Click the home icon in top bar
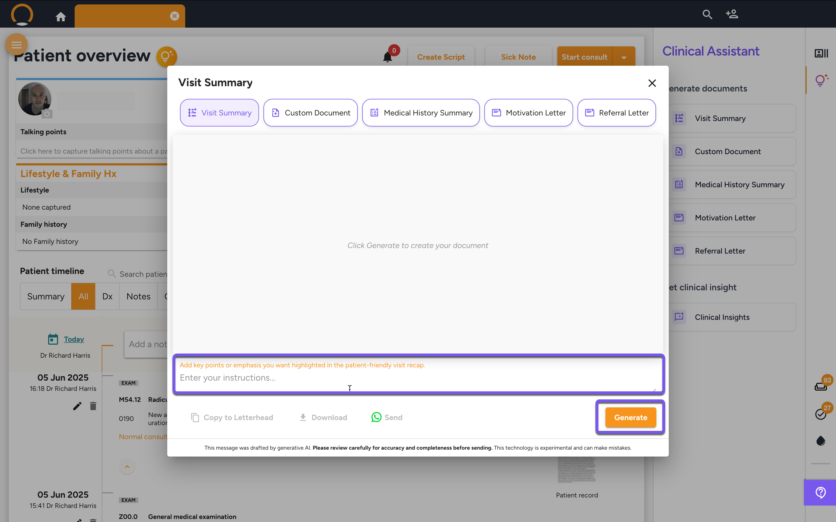836x522 pixels. [61, 16]
